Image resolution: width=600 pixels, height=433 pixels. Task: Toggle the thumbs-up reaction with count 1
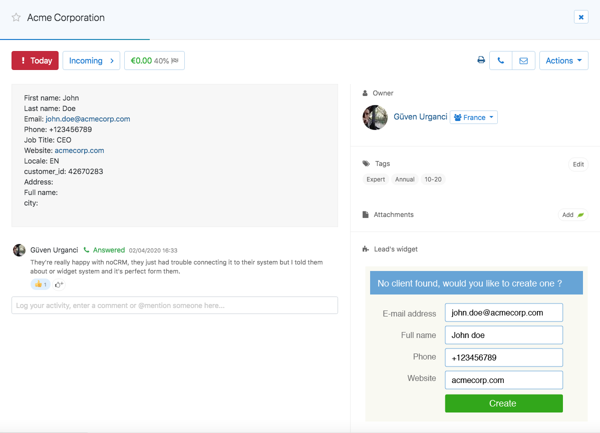pos(41,284)
